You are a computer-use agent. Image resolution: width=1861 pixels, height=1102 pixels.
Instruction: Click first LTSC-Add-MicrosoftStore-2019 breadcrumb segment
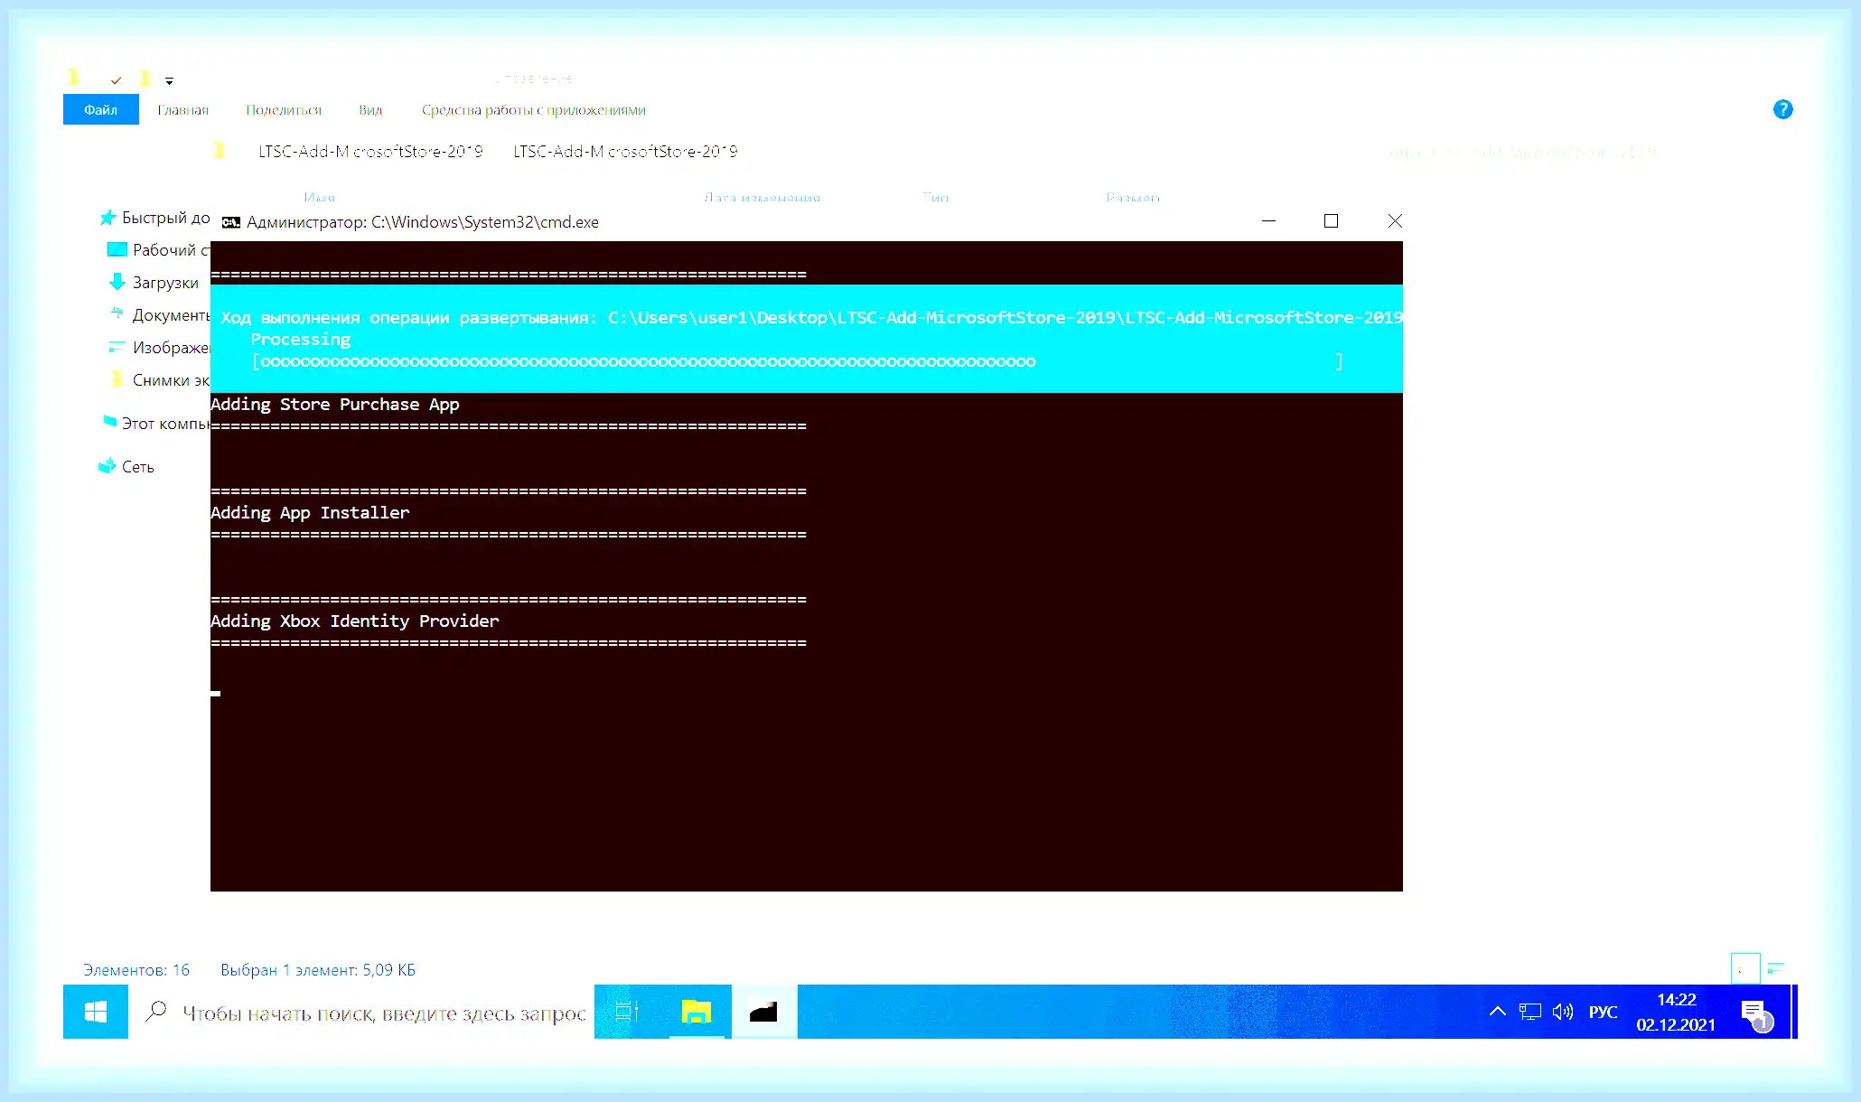click(x=370, y=151)
